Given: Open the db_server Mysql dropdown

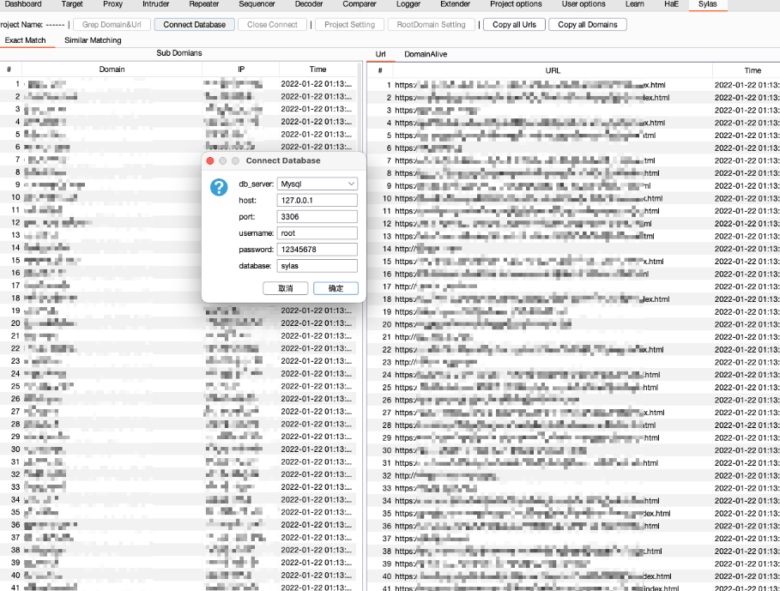Looking at the screenshot, I should click(x=317, y=184).
